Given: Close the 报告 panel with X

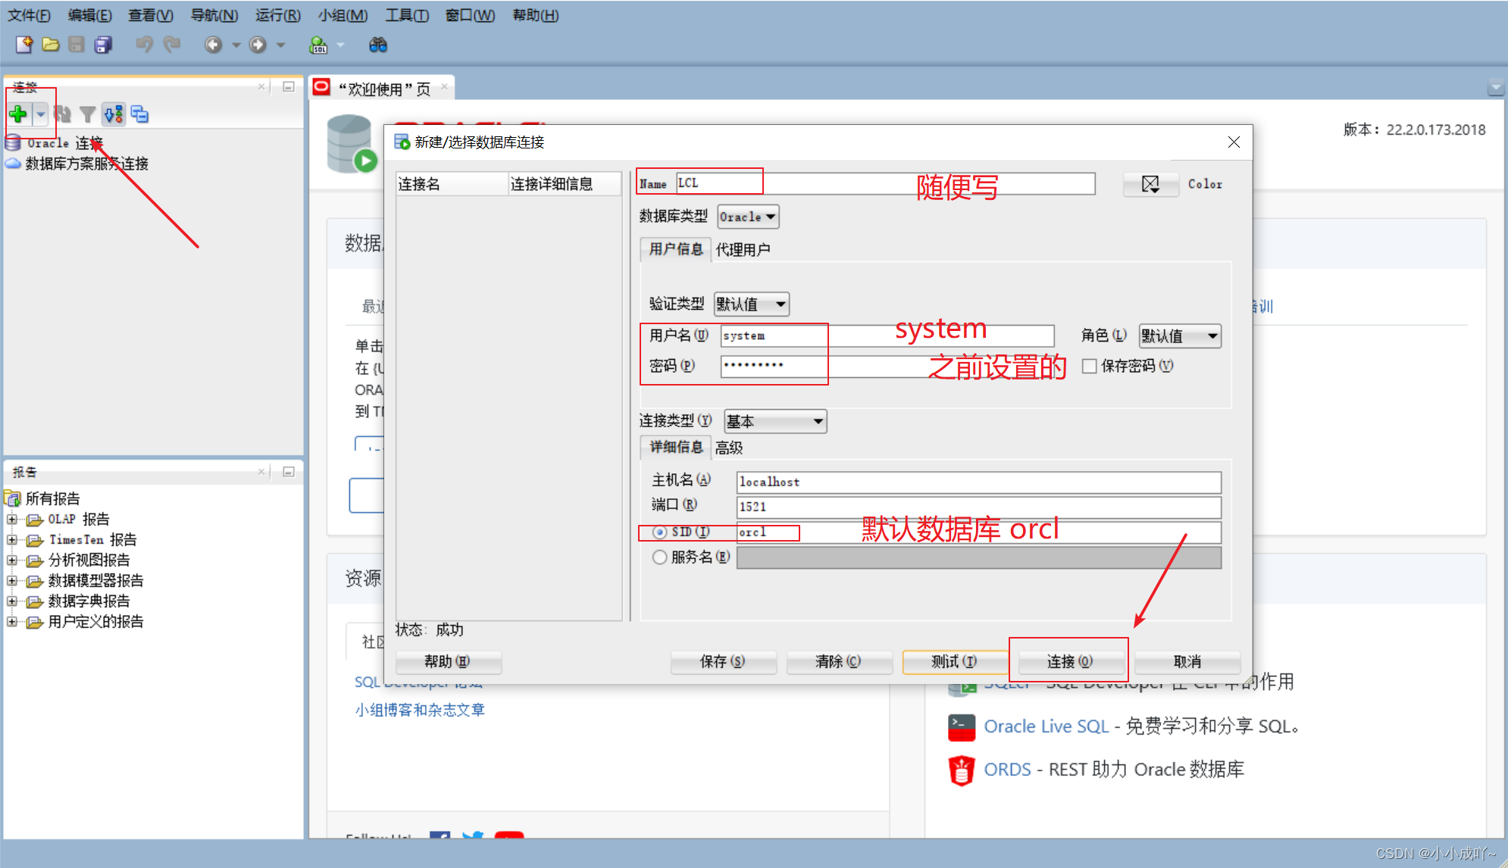Looking at the screenshot, I should point(261,472).
